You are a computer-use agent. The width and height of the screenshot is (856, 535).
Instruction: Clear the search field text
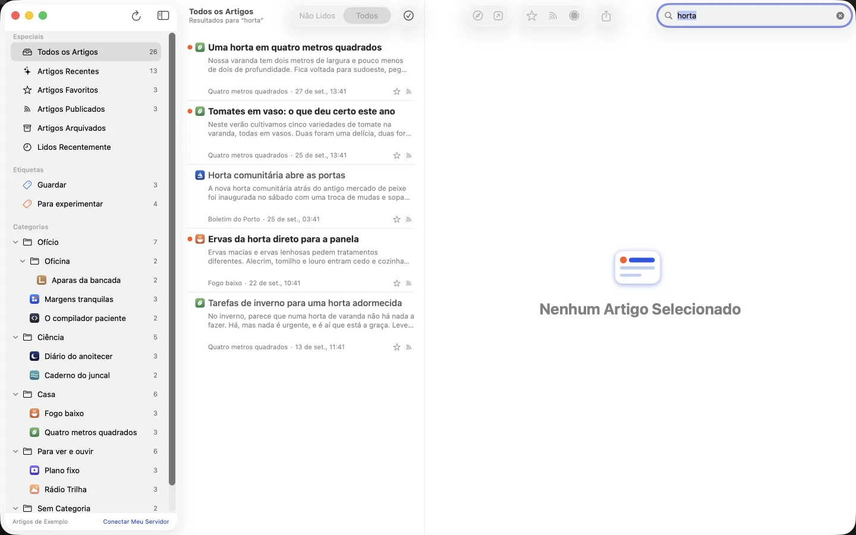[x=840, y=16]
